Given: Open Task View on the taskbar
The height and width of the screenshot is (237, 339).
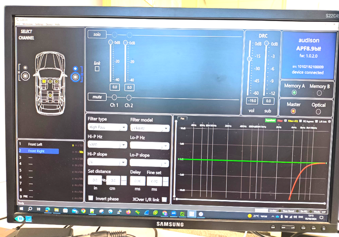Looking at the screenshot, I should pos(39,209).
